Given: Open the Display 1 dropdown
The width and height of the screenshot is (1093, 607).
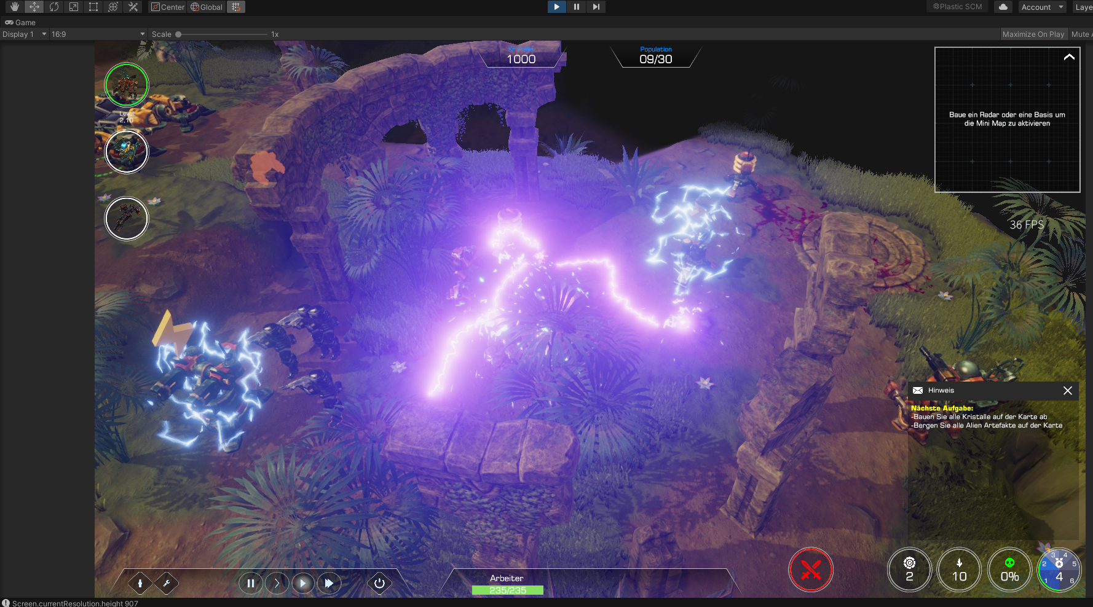Looking at the screenshot, I should pos(25,34).
